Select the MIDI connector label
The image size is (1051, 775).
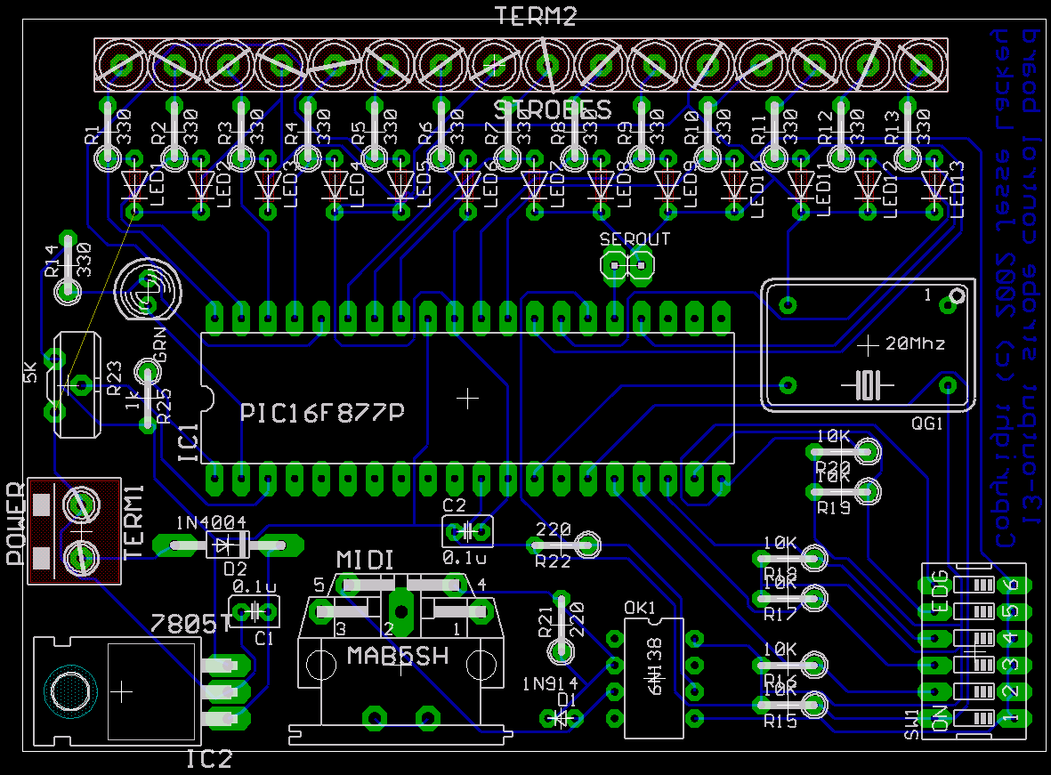tap(365, 560)
